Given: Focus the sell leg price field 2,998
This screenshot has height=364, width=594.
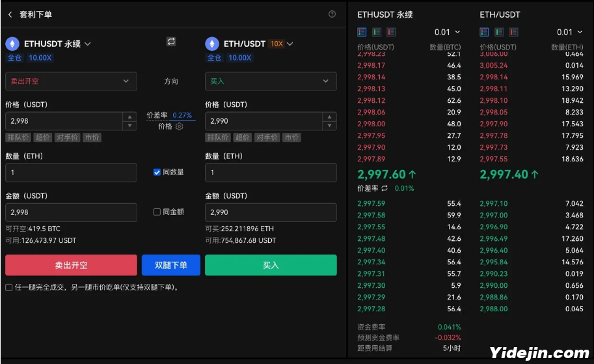Looking at the screenshot, I should coord(64,121).
